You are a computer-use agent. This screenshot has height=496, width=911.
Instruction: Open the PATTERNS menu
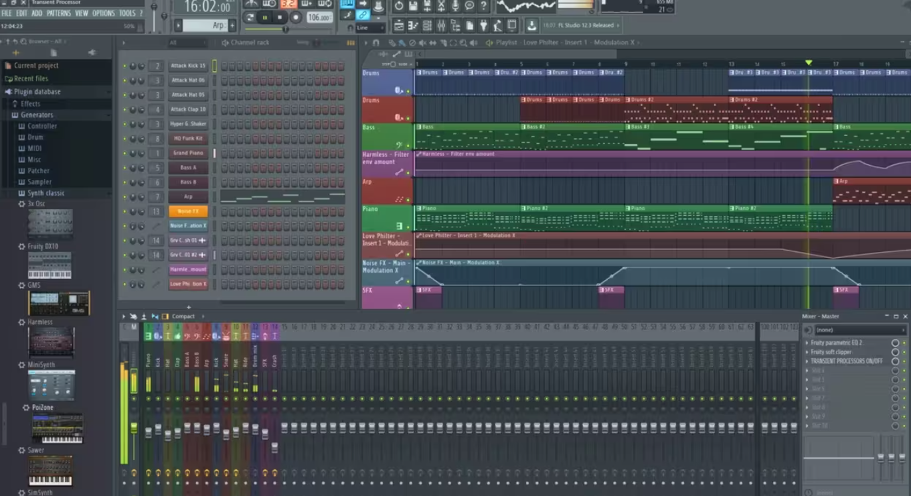(58, 13)
